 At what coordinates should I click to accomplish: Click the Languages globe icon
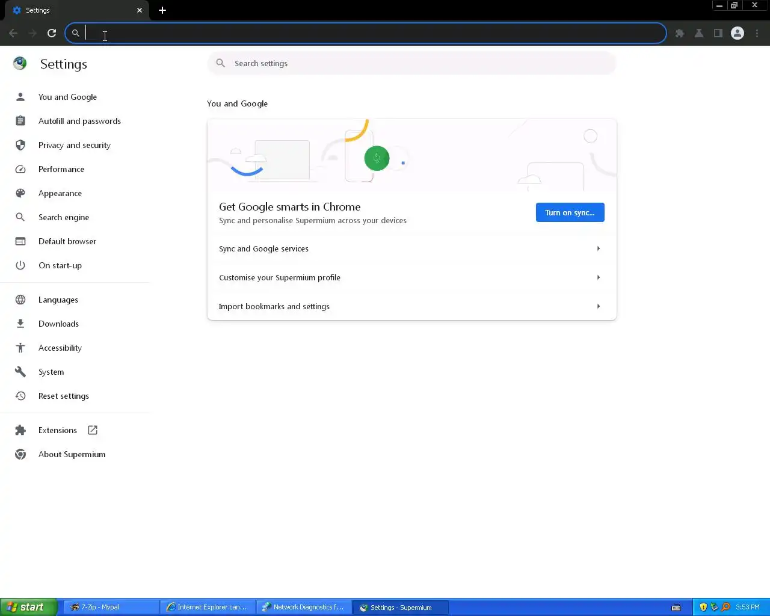point(20,300)
